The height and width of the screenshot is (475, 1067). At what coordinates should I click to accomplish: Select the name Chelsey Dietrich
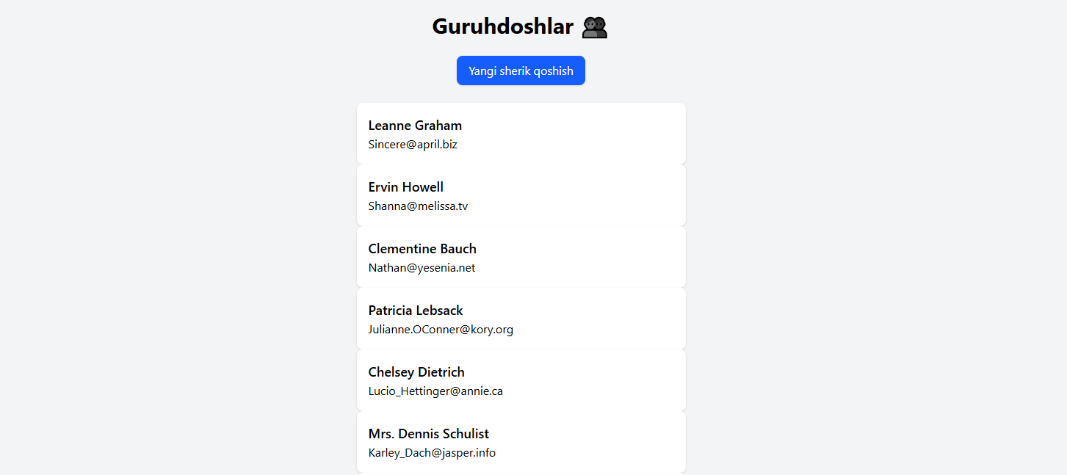(x=416, y=372)
